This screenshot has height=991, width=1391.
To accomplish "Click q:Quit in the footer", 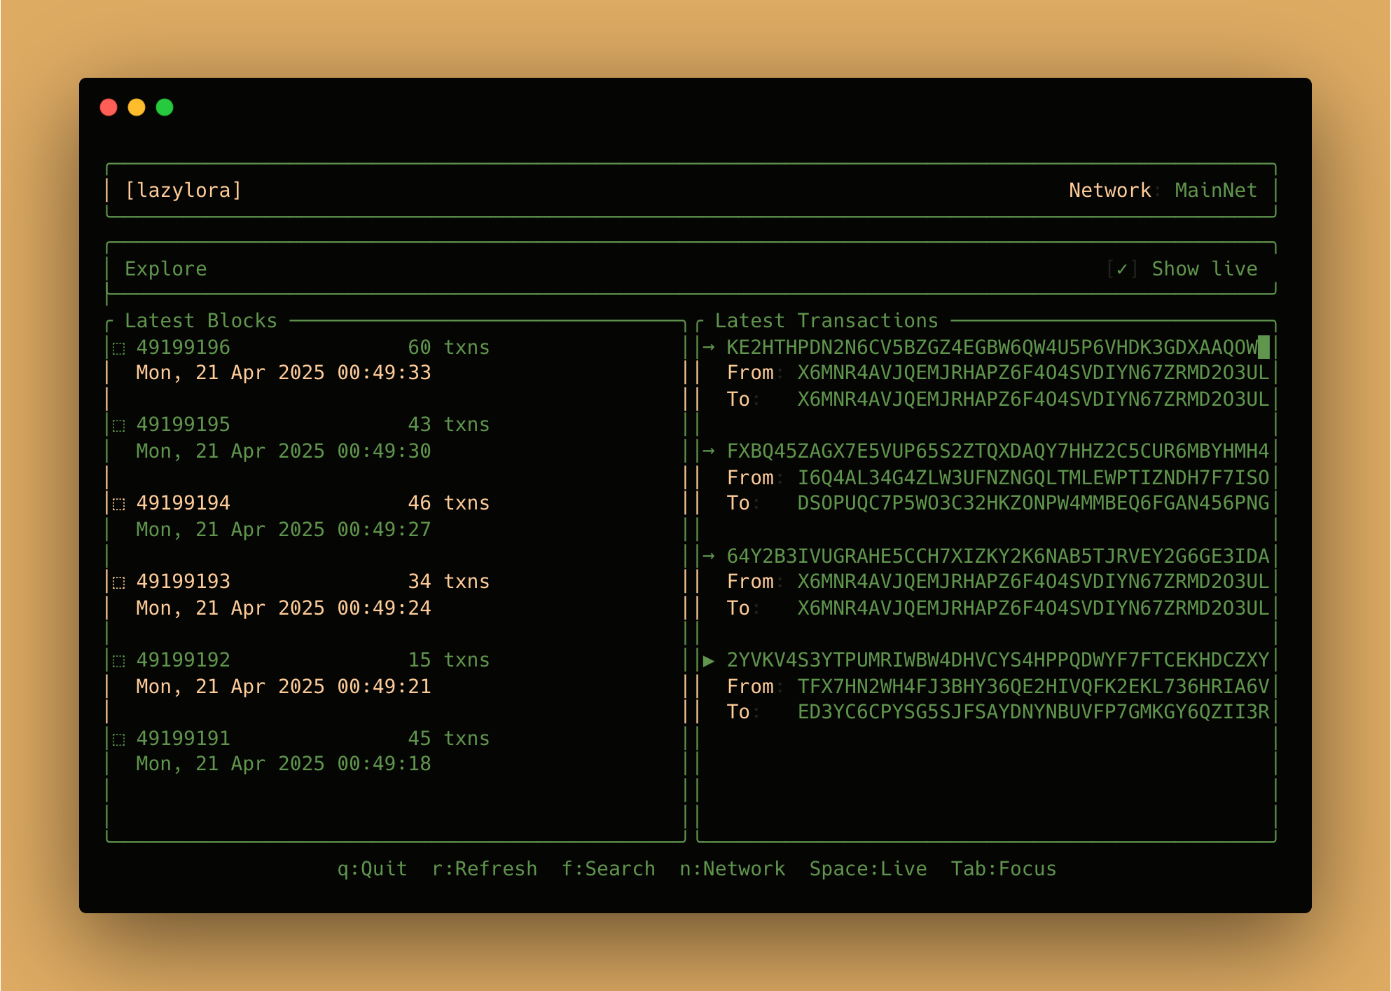I will (x=372, y=868).
